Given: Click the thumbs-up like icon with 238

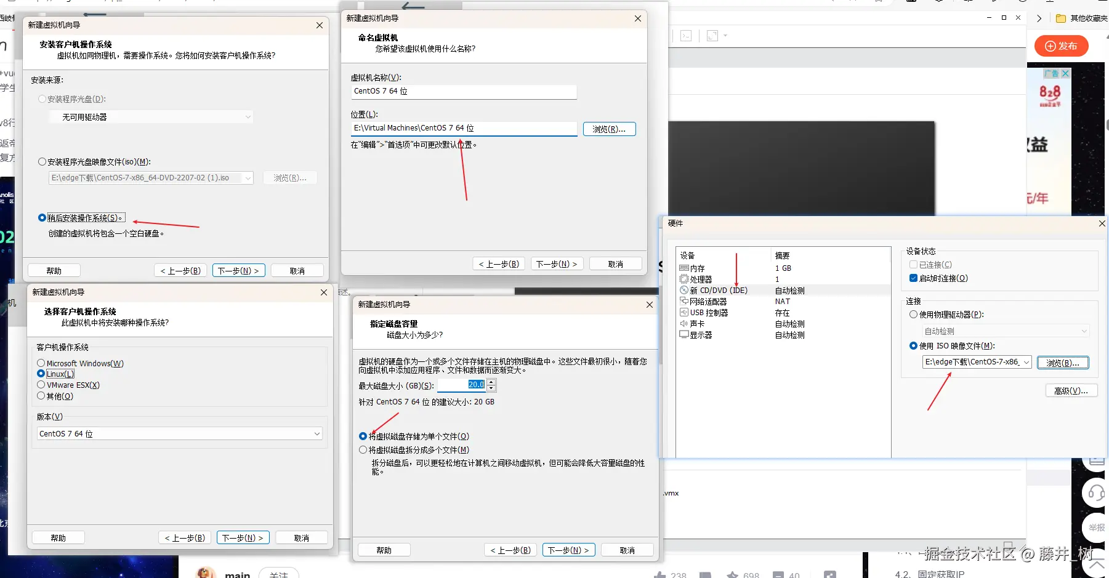Looking at the screenshot, I should pos(660,576).
